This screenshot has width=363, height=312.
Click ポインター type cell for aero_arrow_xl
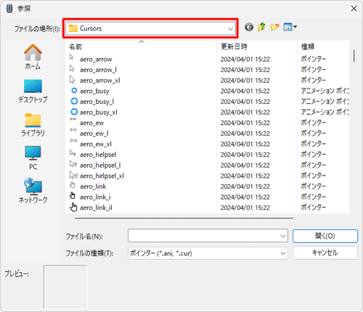[x=313, y=81]
